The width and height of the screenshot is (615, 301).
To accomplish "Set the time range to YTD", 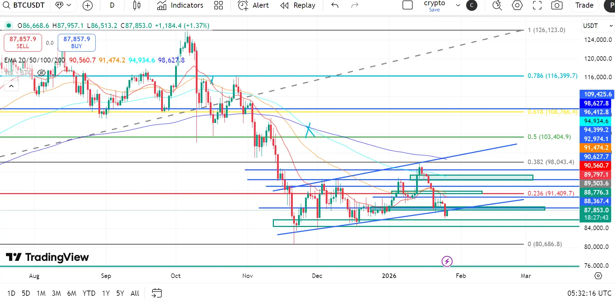I will click(89, 293).
